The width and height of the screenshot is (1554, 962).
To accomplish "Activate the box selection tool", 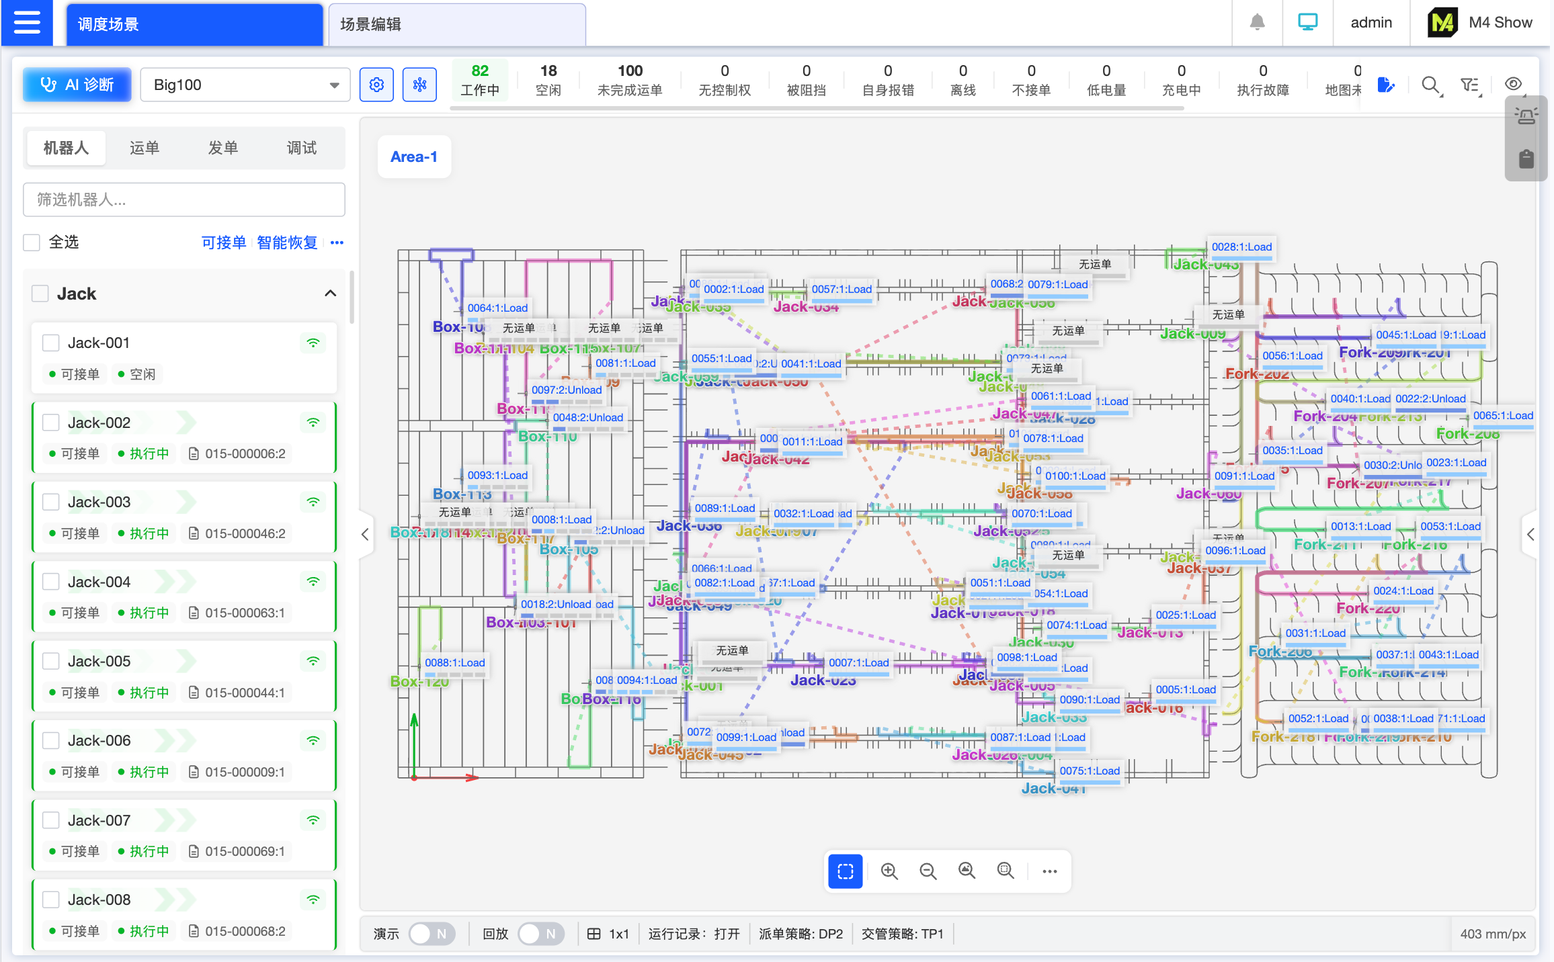I will [x=845, y=871].
